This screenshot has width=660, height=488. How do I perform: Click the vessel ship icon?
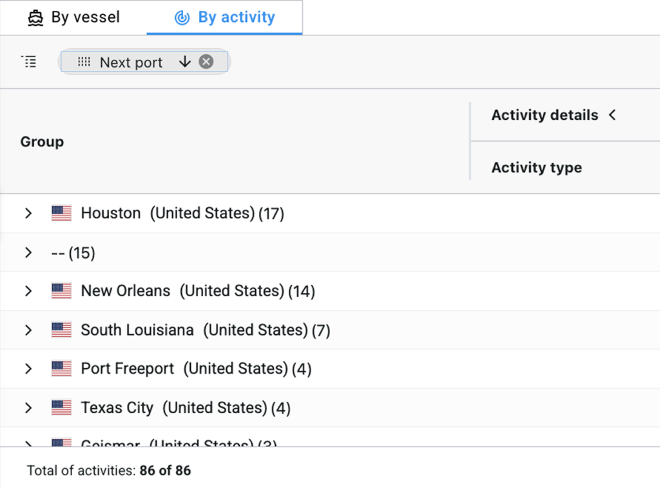tap(35, 17)
